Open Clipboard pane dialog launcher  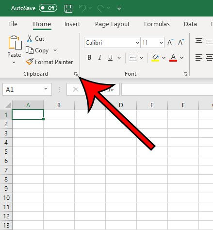click(x=76, y=74)
